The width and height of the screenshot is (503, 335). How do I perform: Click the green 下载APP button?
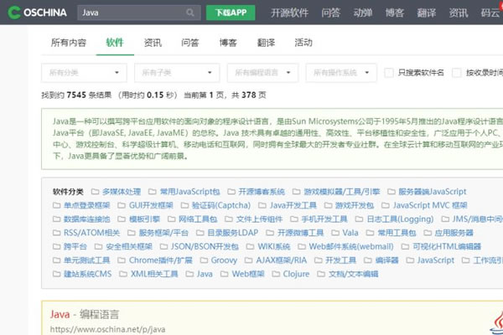[231, 13]
